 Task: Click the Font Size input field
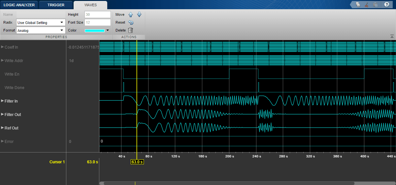pos(97,22)
